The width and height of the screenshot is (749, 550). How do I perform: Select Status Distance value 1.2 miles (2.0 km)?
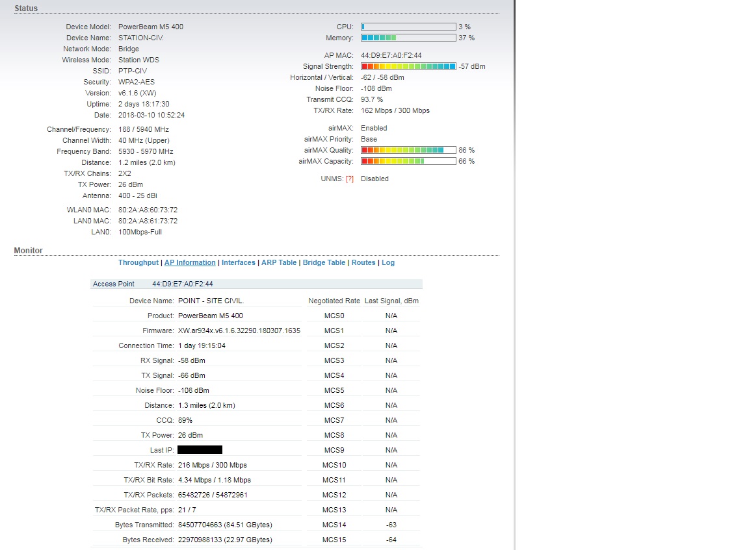click(147, 163)
